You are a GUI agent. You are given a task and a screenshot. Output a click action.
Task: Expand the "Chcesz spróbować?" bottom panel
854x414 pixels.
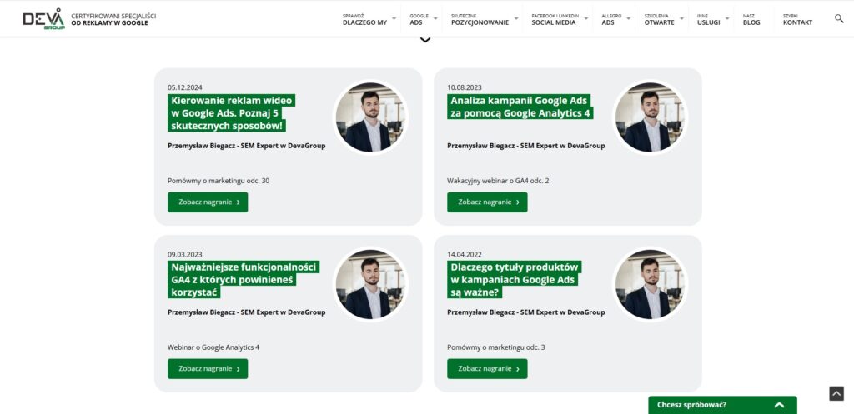(722, 405)
